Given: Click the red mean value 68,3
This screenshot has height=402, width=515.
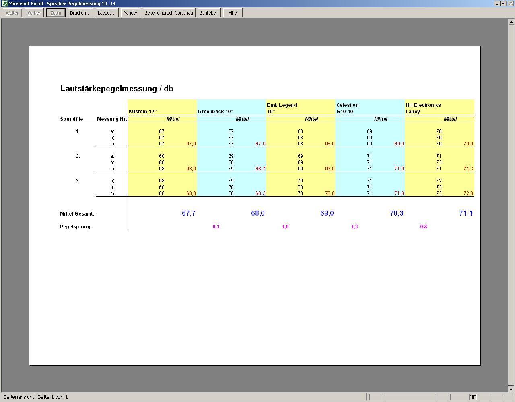Looking at the screenshot, I should pyautogui.click(x=260, y=193).
